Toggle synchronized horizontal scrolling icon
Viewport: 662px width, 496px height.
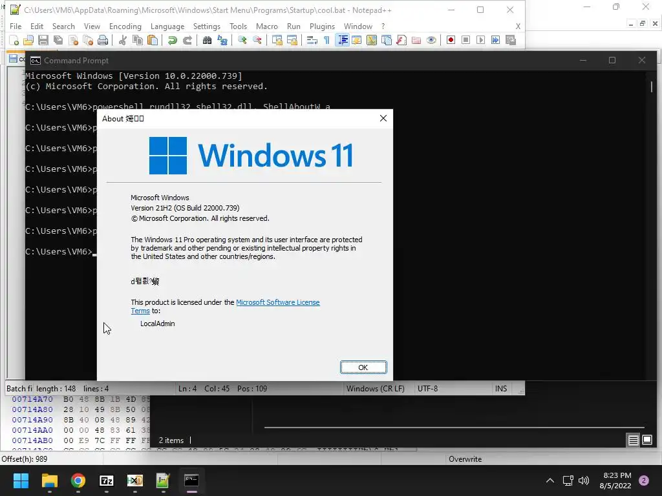pos(292,40)
